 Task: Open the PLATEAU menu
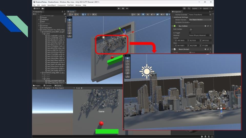(x=70, y=5)
